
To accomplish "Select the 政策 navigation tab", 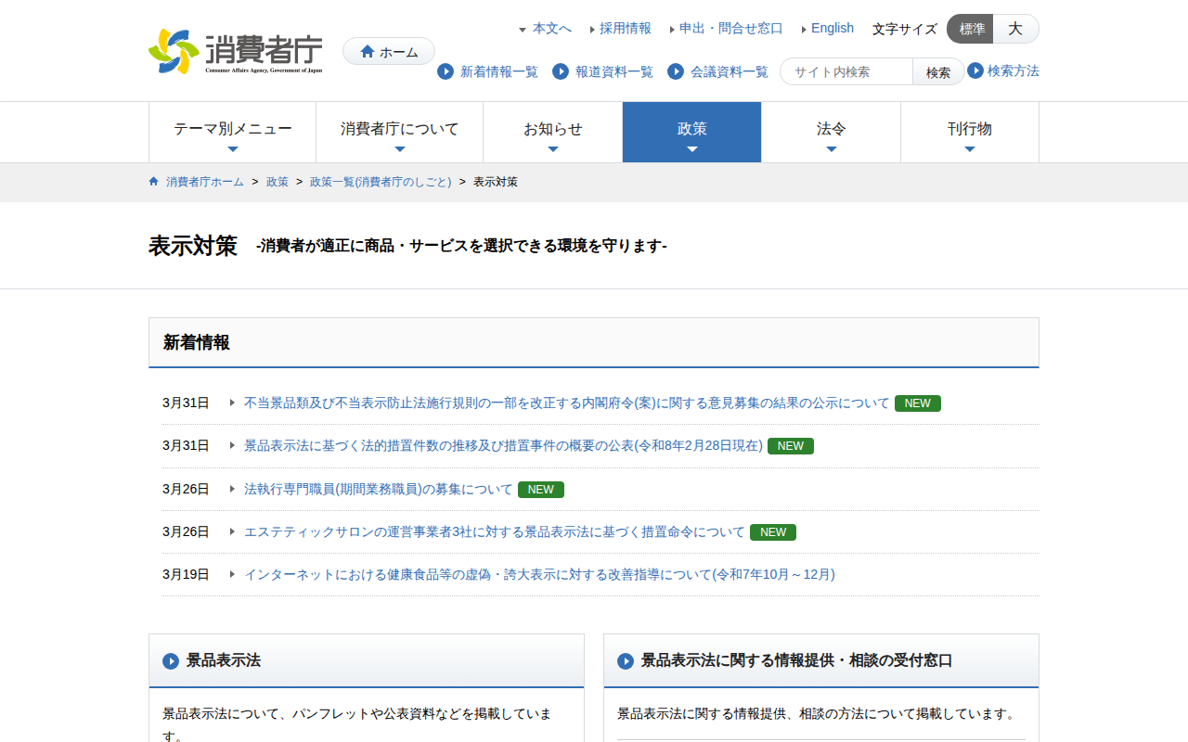I will click(691, 132).
